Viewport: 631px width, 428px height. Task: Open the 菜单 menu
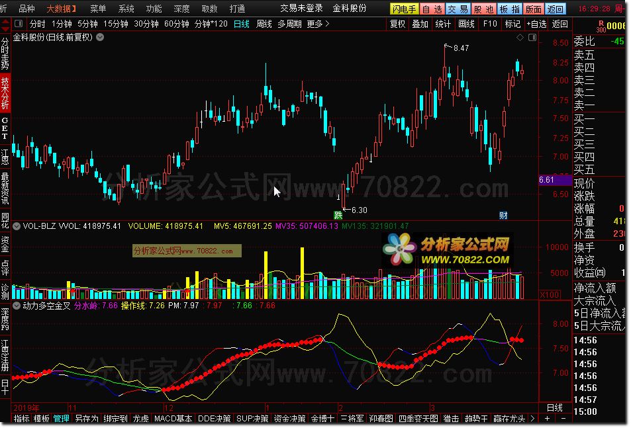[x=98, y=9]
